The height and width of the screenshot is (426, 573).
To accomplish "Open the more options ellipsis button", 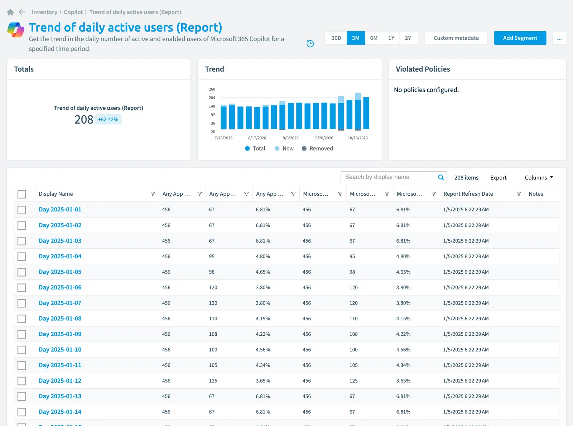I will click(559, 38).
